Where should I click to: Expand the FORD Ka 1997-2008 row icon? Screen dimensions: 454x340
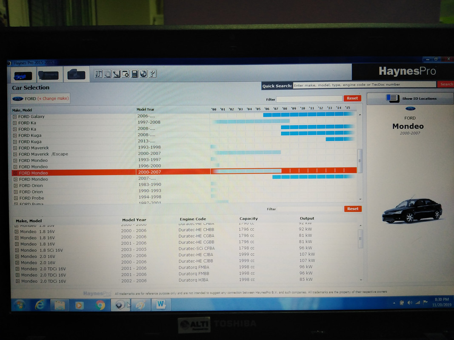[15, 123]
